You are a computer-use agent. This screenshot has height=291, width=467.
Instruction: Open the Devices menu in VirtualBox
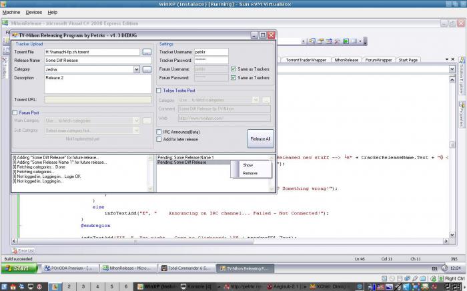coord(33,13)
